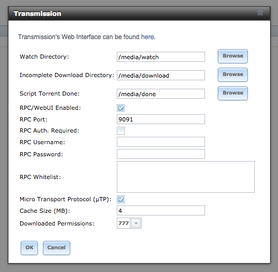This screenshot has width=278, height=272.
Task: Click the 'RPC Whitelist:' label
Action: pos(40,177)
